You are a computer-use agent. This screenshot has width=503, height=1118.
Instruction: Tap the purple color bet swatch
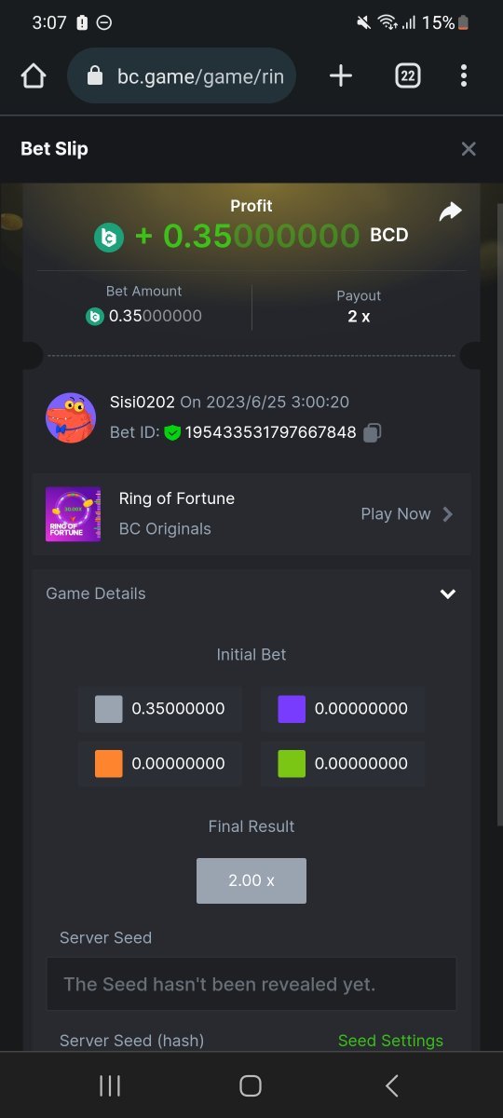(292, 709)
